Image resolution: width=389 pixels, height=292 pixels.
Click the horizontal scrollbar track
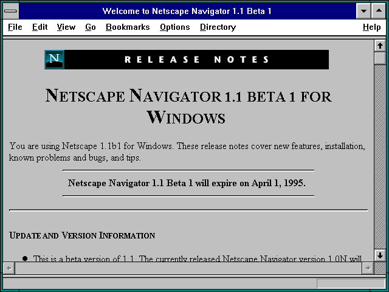(x=188, y=268)
